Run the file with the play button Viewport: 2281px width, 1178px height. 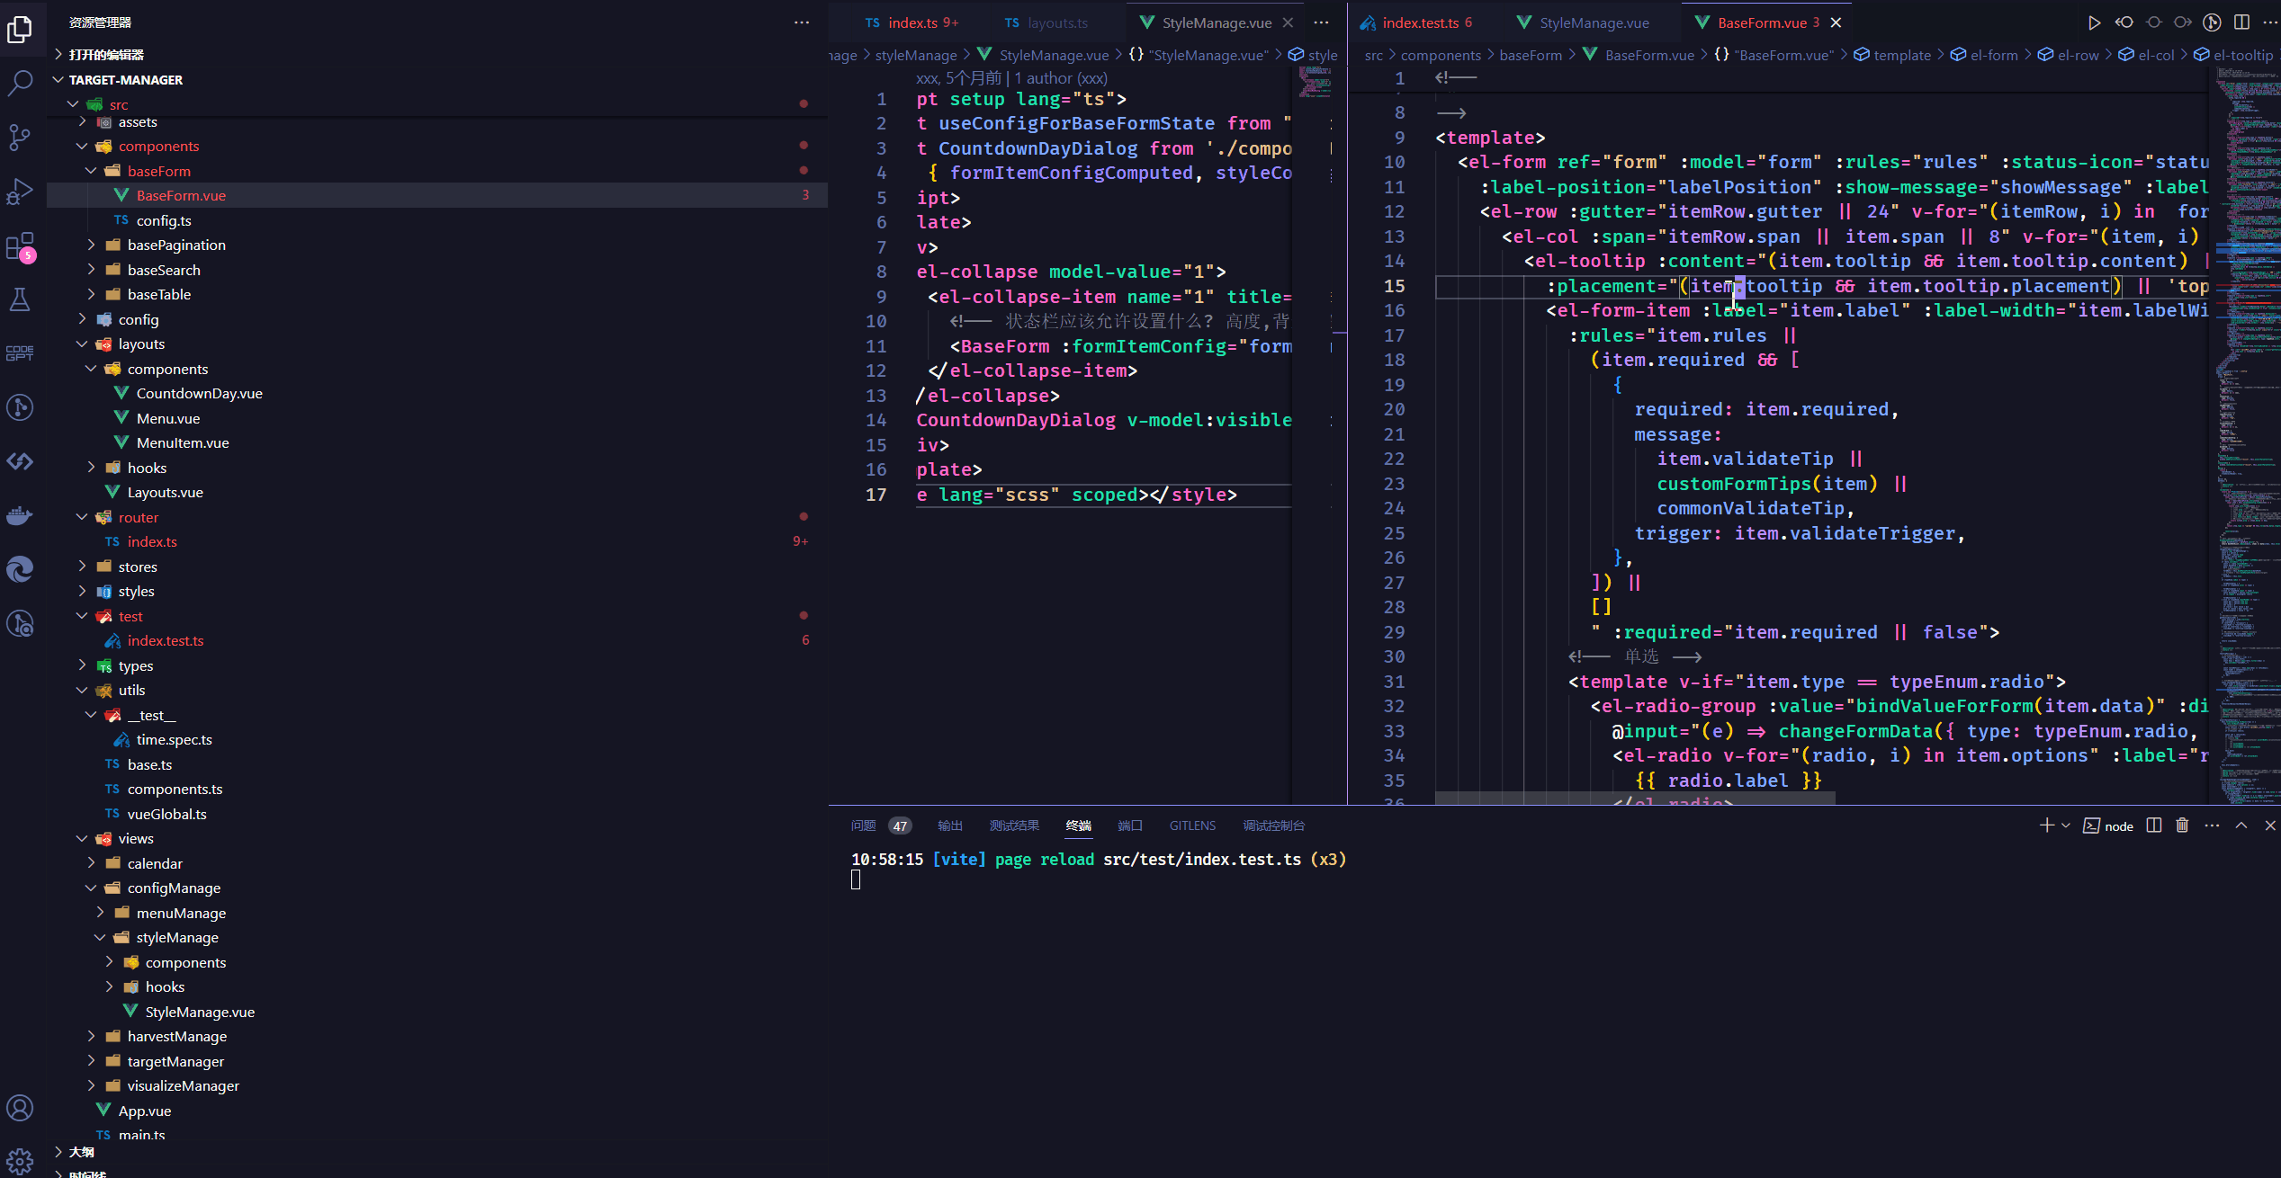2095,22
